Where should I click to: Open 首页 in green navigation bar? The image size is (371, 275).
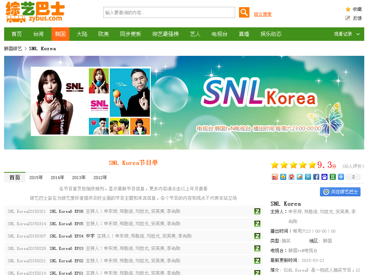click(x=17, y=34)
